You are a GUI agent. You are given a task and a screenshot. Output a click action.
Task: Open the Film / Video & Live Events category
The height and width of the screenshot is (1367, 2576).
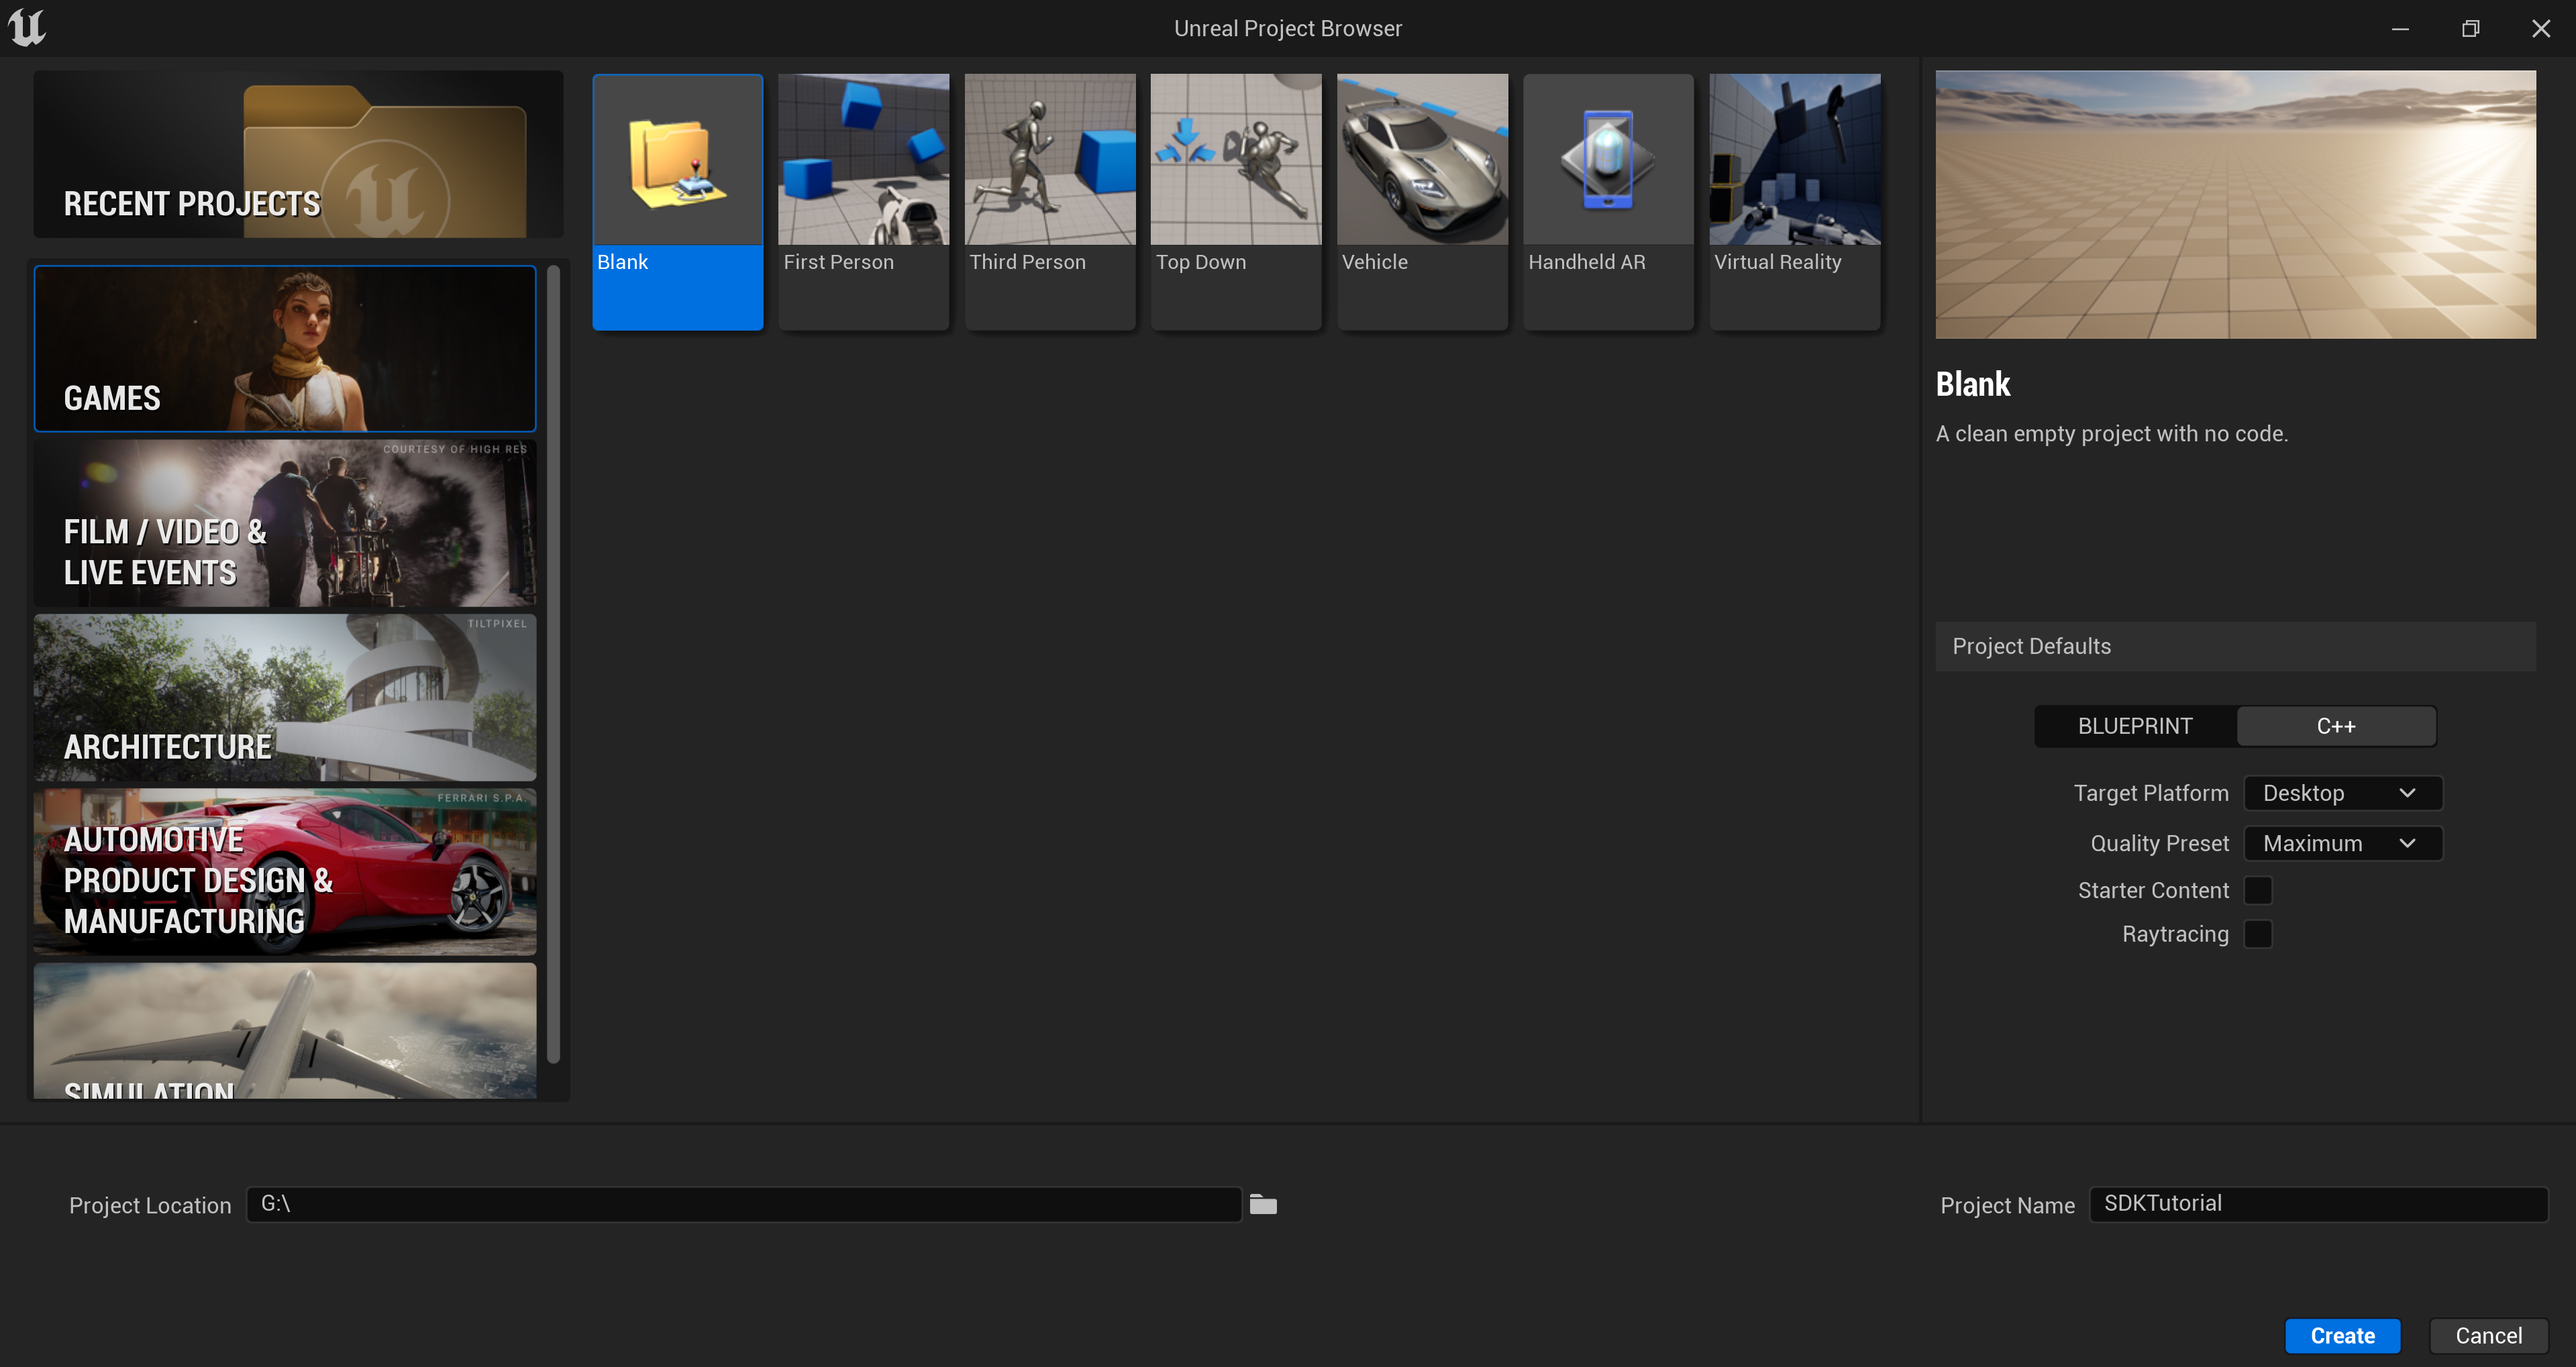point(285,524)
